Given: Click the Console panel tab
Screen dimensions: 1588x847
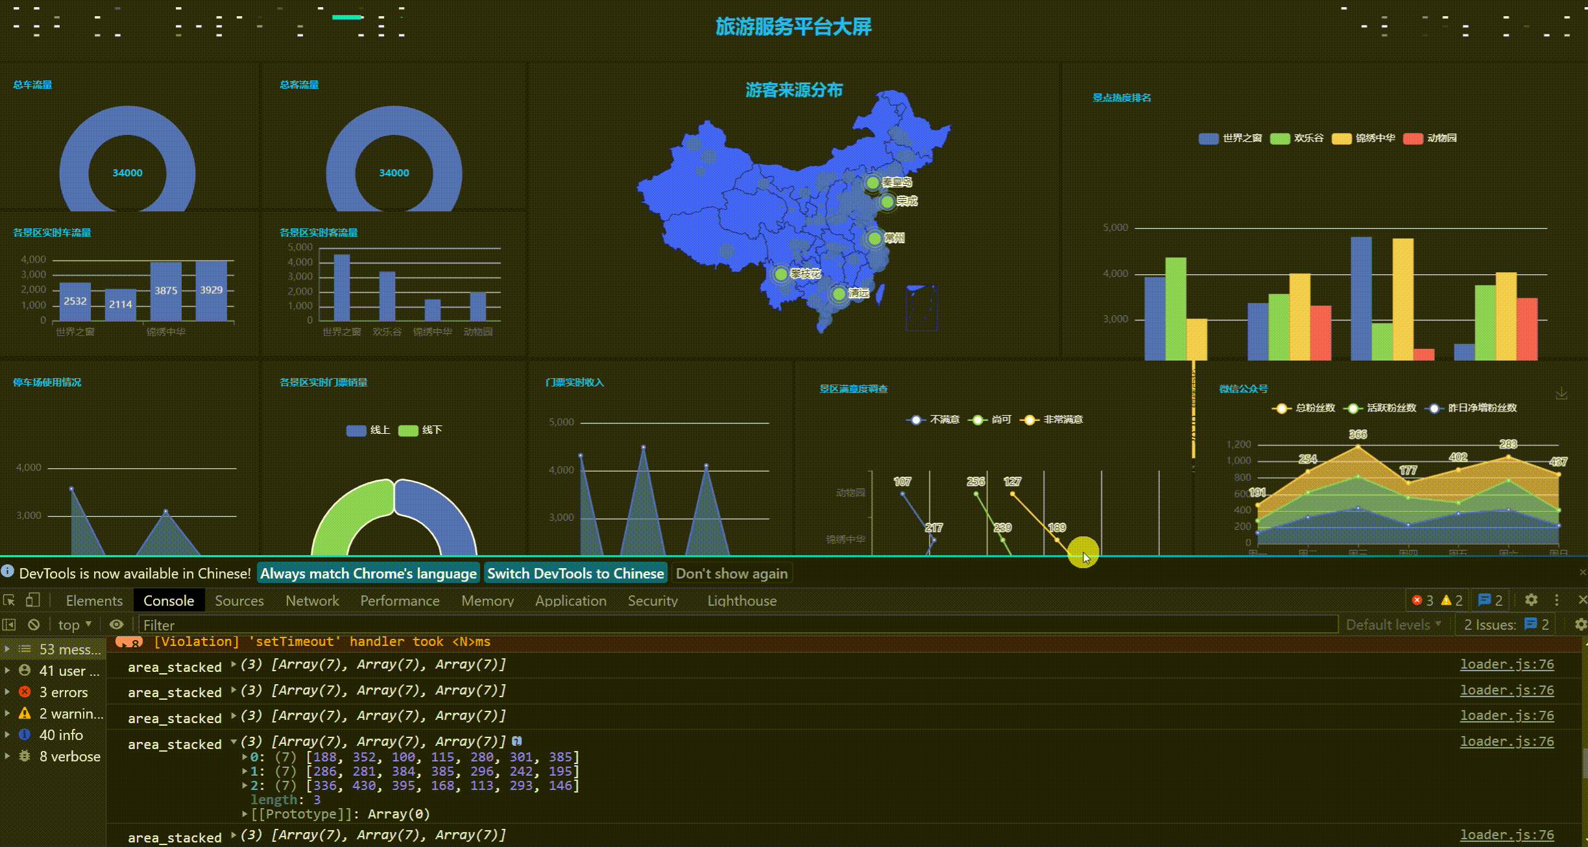Looking at the screenshot, I should coord(168,601).
